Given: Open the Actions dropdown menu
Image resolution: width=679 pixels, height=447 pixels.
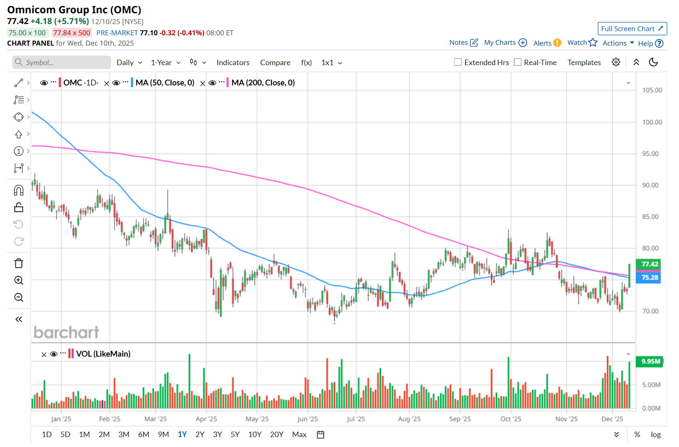Looking at the screenshot, I should coord(618,43).
